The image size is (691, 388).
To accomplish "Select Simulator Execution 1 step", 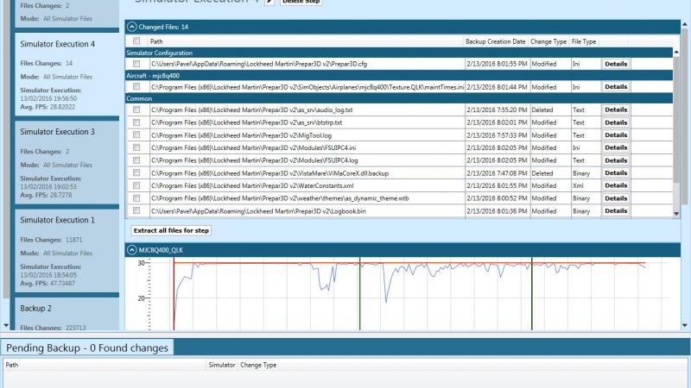I will point(67,251).
